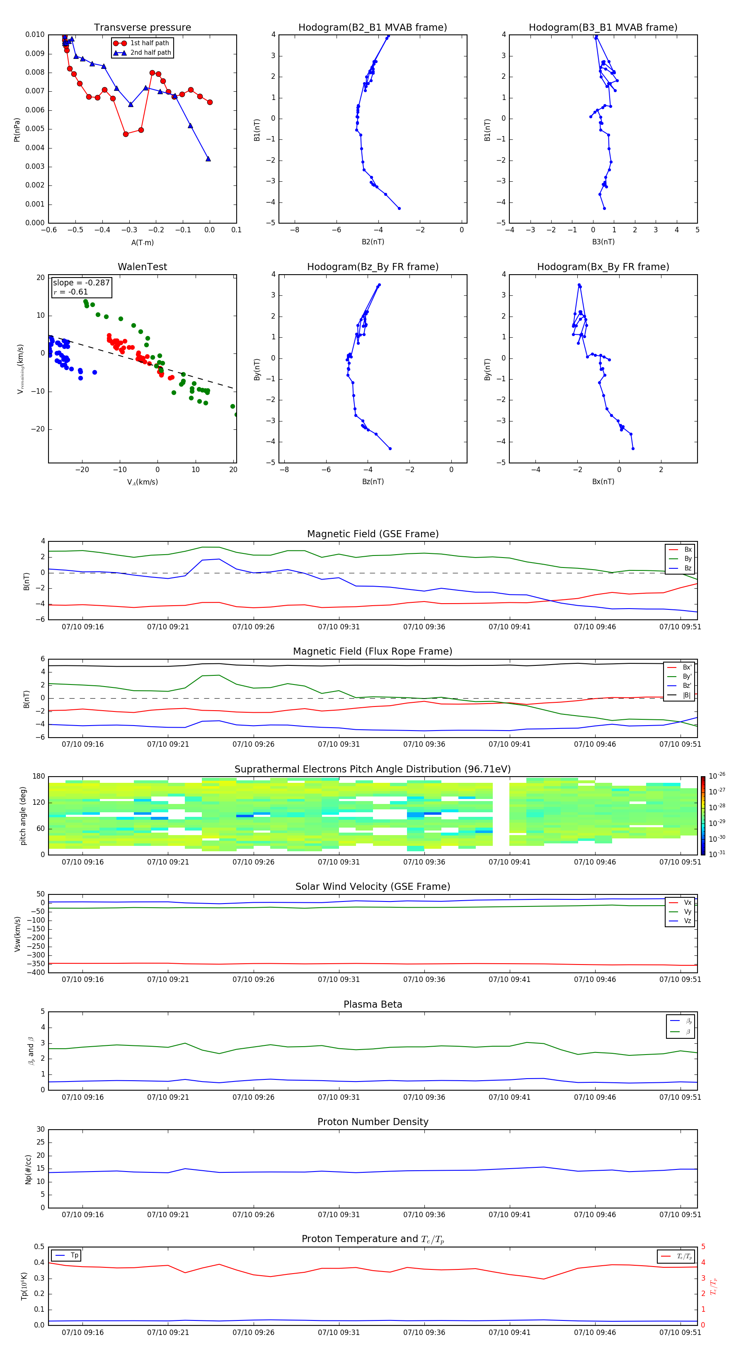This screenshot has height=1369, width=746.
Task: Click the 'A(T·m)' x-axis label
Action: click(142, 242)
